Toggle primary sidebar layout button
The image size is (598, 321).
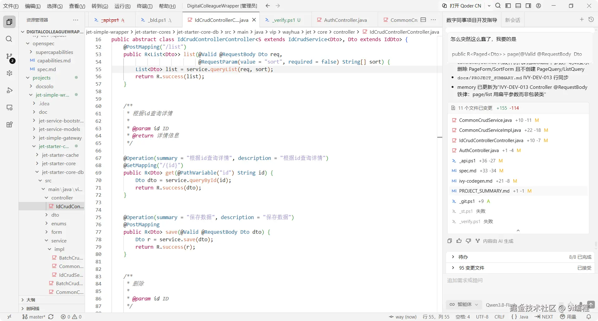pyautogui.click(x=508, y=6)
